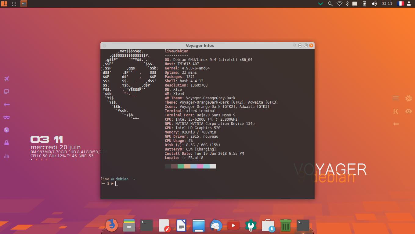Click the "live@debian" header in the terminal

tap(176, 51)
